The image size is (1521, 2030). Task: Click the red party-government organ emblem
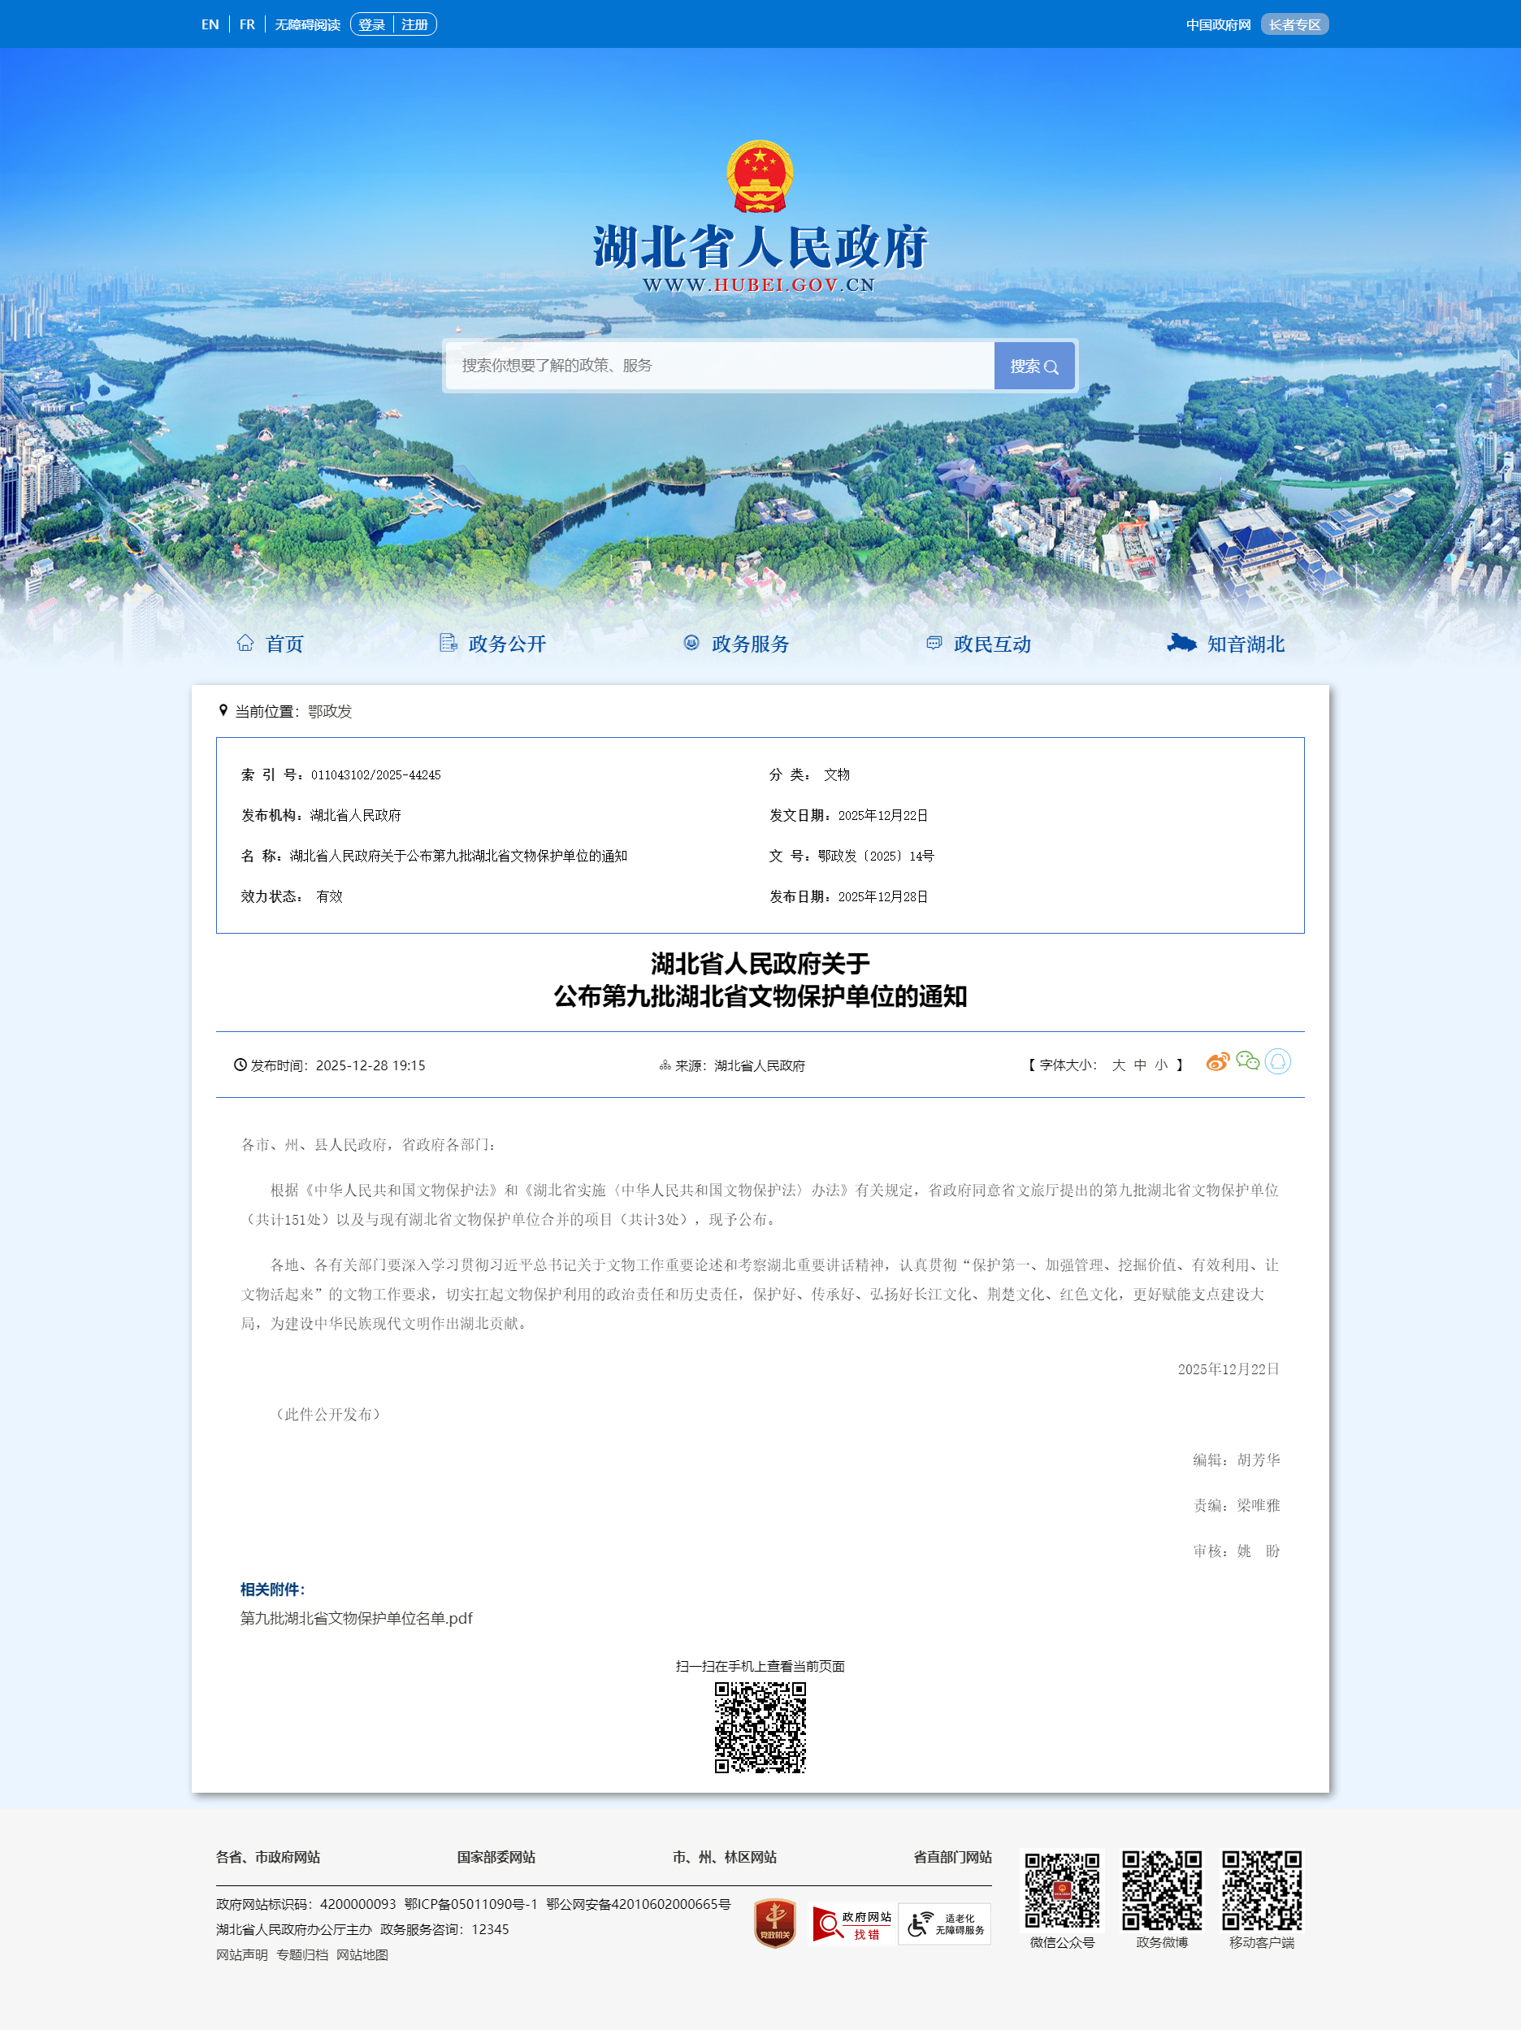pos(774,1923)
